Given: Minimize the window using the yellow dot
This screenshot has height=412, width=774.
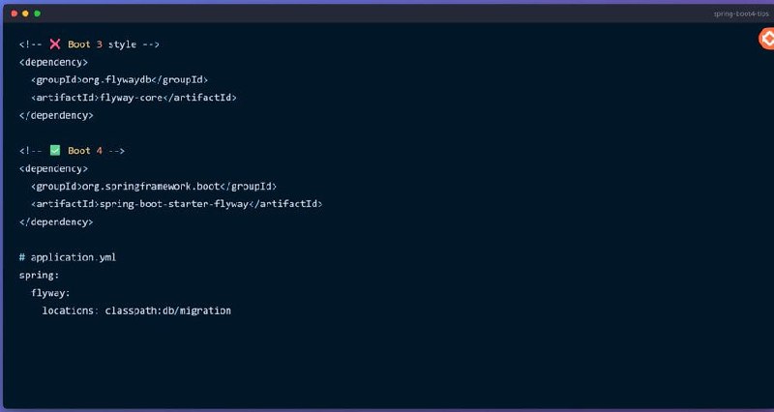Looking at the screenshot, I should [x=26, y=14].
